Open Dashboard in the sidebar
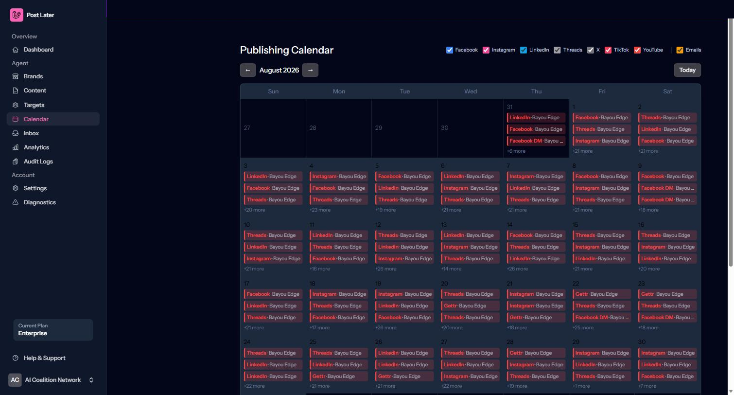 coord(53,50)
